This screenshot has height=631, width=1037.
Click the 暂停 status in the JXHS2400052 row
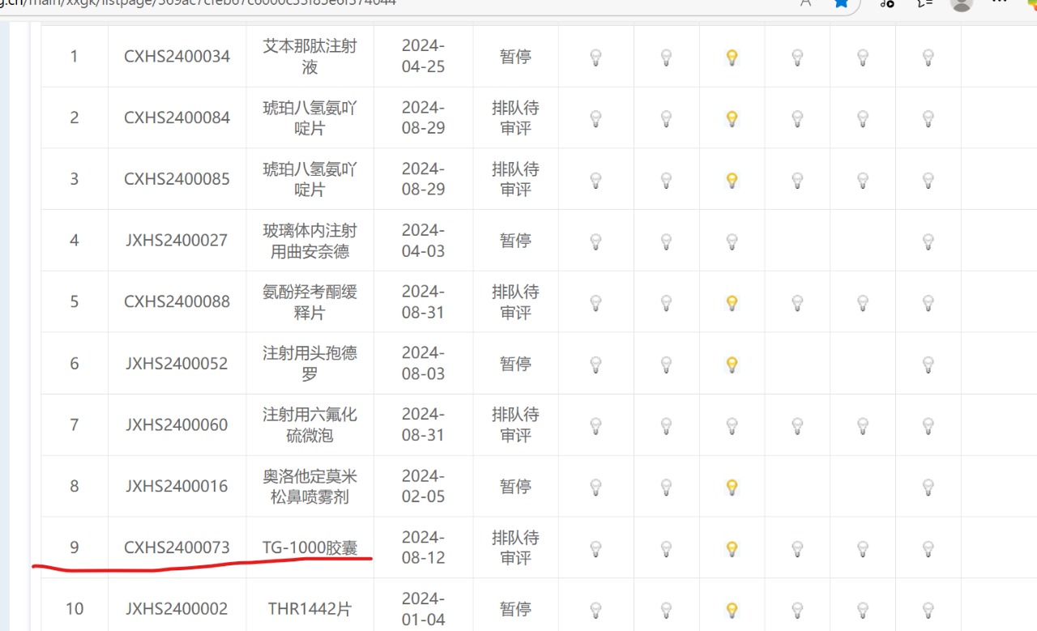pyautogui.click(x=515, y=363)
